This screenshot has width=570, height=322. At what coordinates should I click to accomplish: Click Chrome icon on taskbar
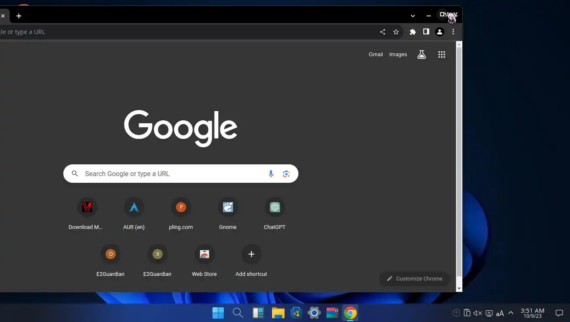(350, 313)
